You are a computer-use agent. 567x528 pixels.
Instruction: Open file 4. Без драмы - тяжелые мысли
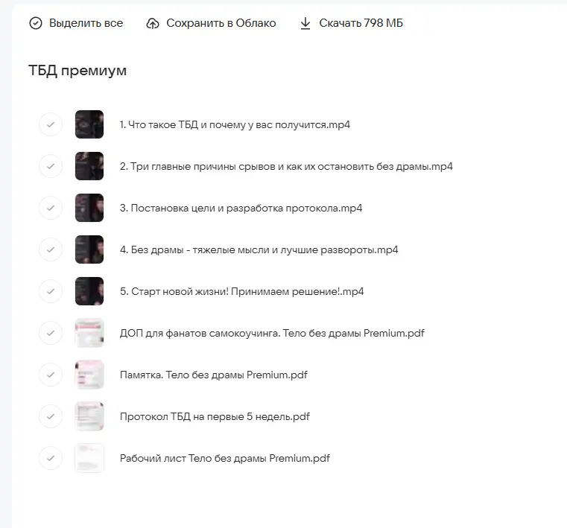[259, 249]
